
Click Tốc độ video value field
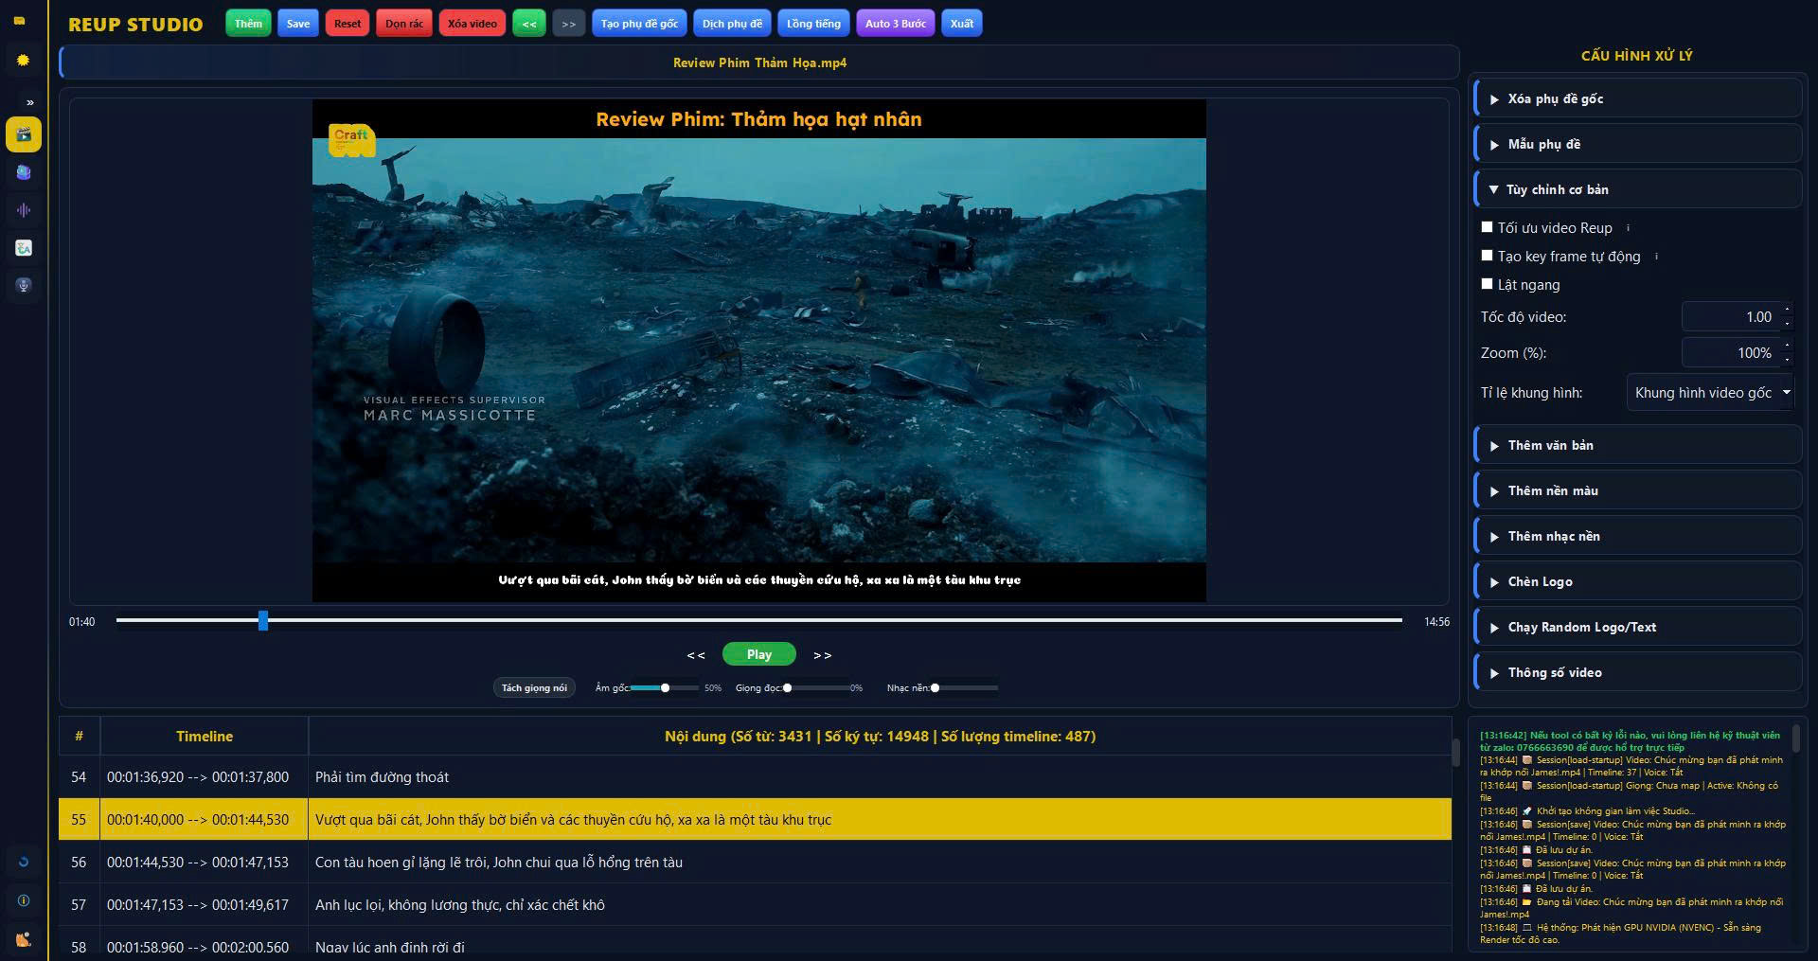point(1731,317)
